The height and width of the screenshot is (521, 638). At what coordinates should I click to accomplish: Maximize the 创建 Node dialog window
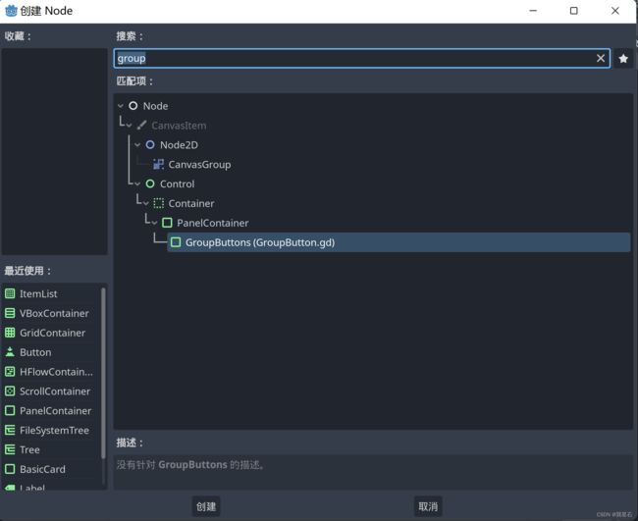point(574,11)
